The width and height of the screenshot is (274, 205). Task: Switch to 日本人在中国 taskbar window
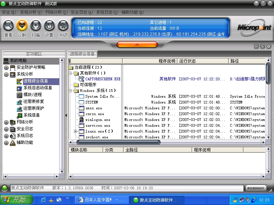pyautogui.click(x=102, y=200)
